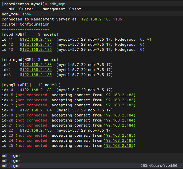Click IP link on the id=18 row

tap(37, 110)
